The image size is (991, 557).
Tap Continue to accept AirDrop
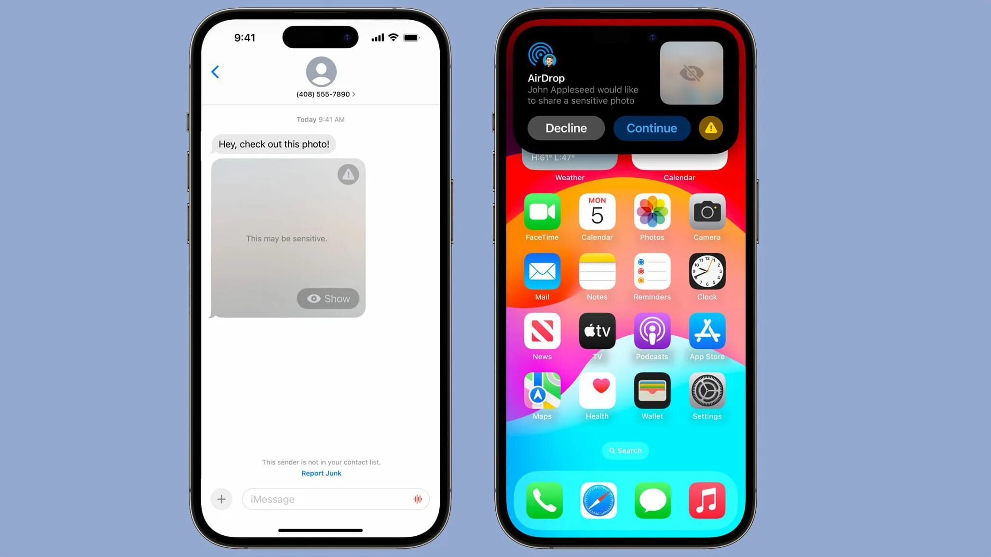pyautogui.click(x=652, y=128)
